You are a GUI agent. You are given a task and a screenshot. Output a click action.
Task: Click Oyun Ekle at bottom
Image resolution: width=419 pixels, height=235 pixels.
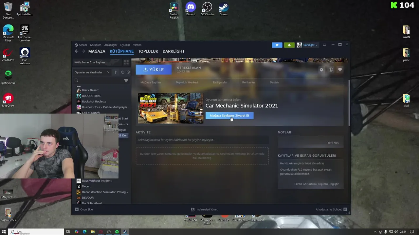(84, 210)
